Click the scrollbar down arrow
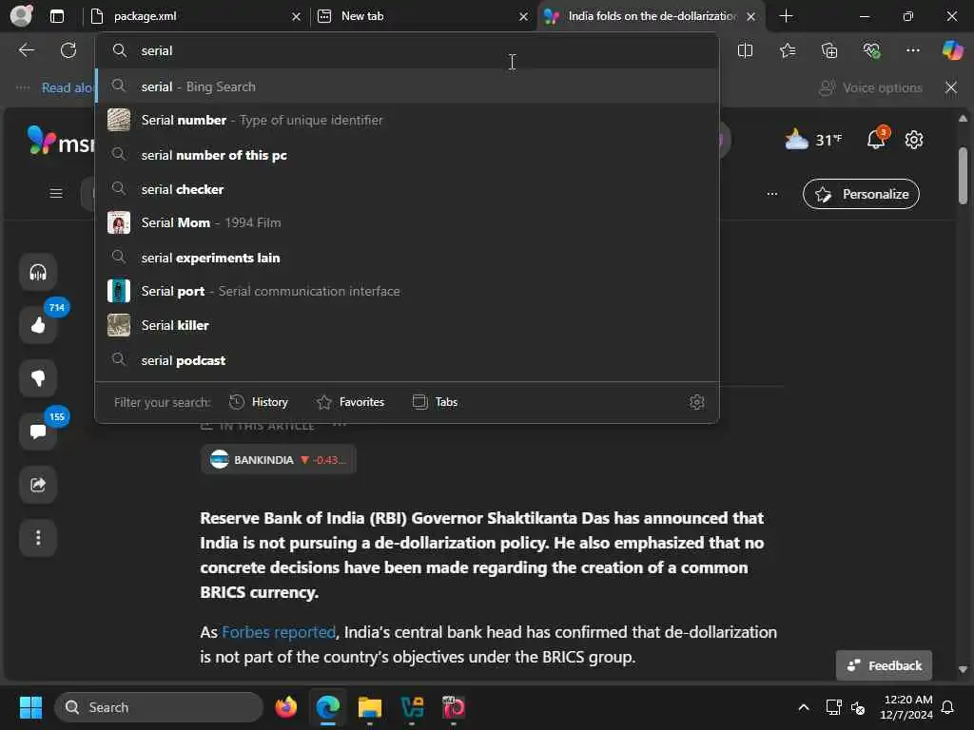Viewport: 974px width, 730px height. coord(963,670)
